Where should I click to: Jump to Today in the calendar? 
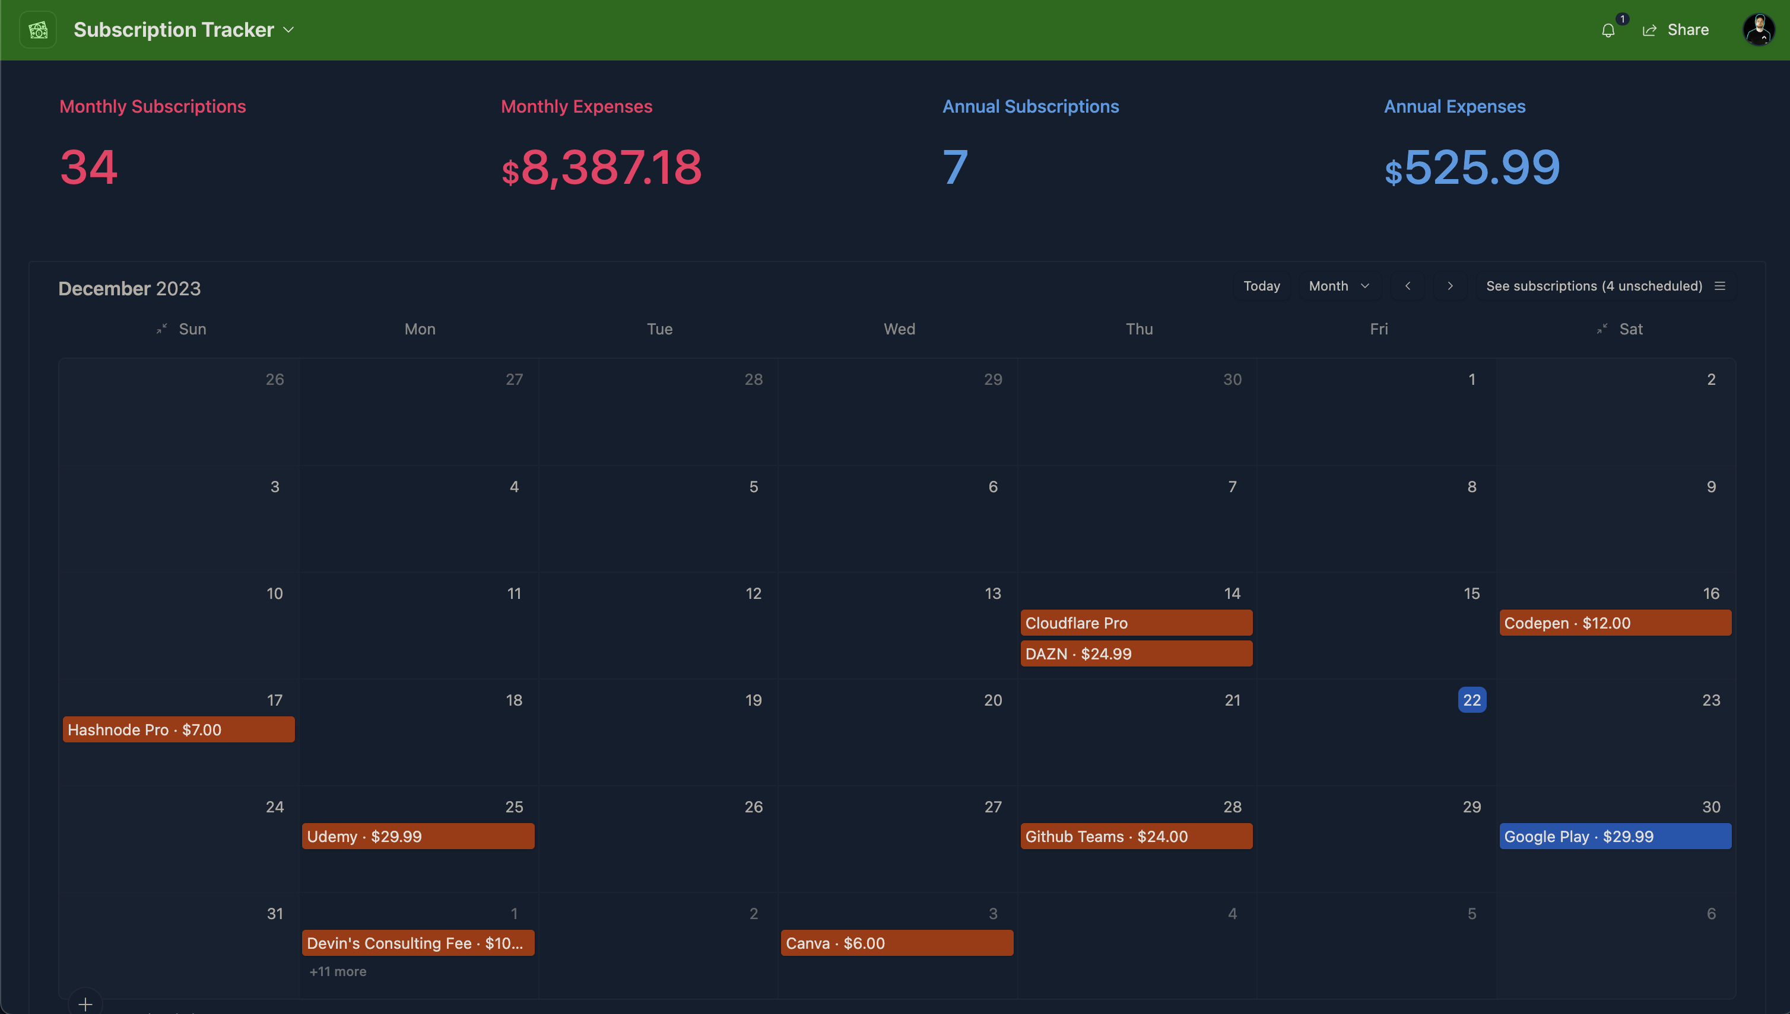coord(1262,286)
